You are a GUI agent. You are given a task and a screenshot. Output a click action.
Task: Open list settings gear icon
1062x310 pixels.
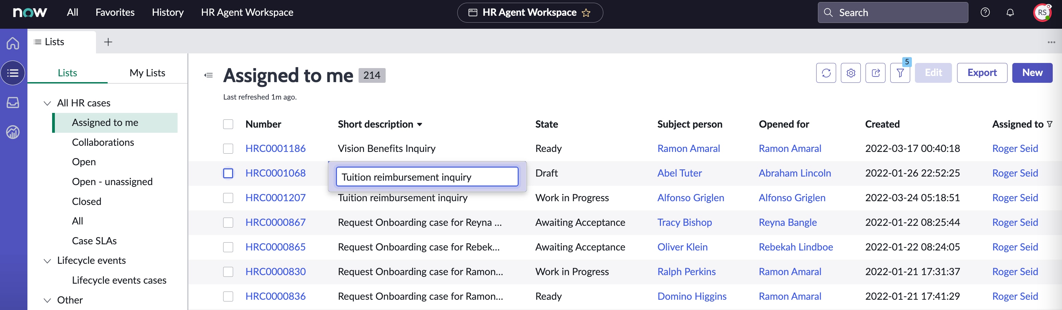click(850, 73)
